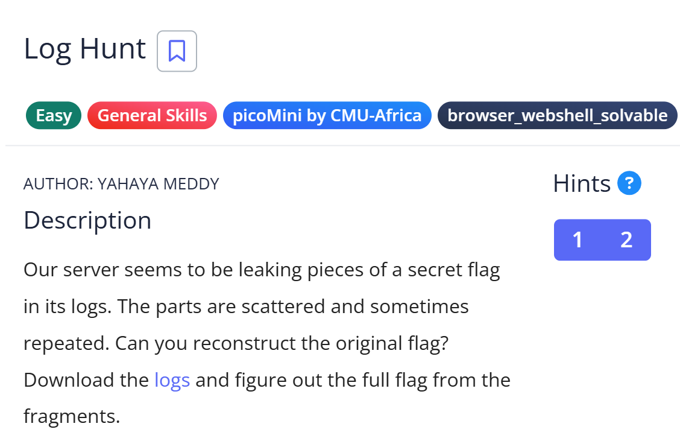Viewport: 680px width, 444px height.
Task: Click the word "fragments." ending the description
Action: (72, 416)
